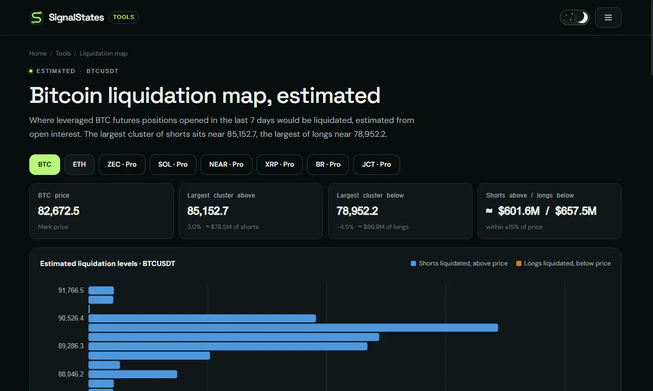The image size is (653, 391).
Task: Switch to the ETH tab
Action: [79, 165]
